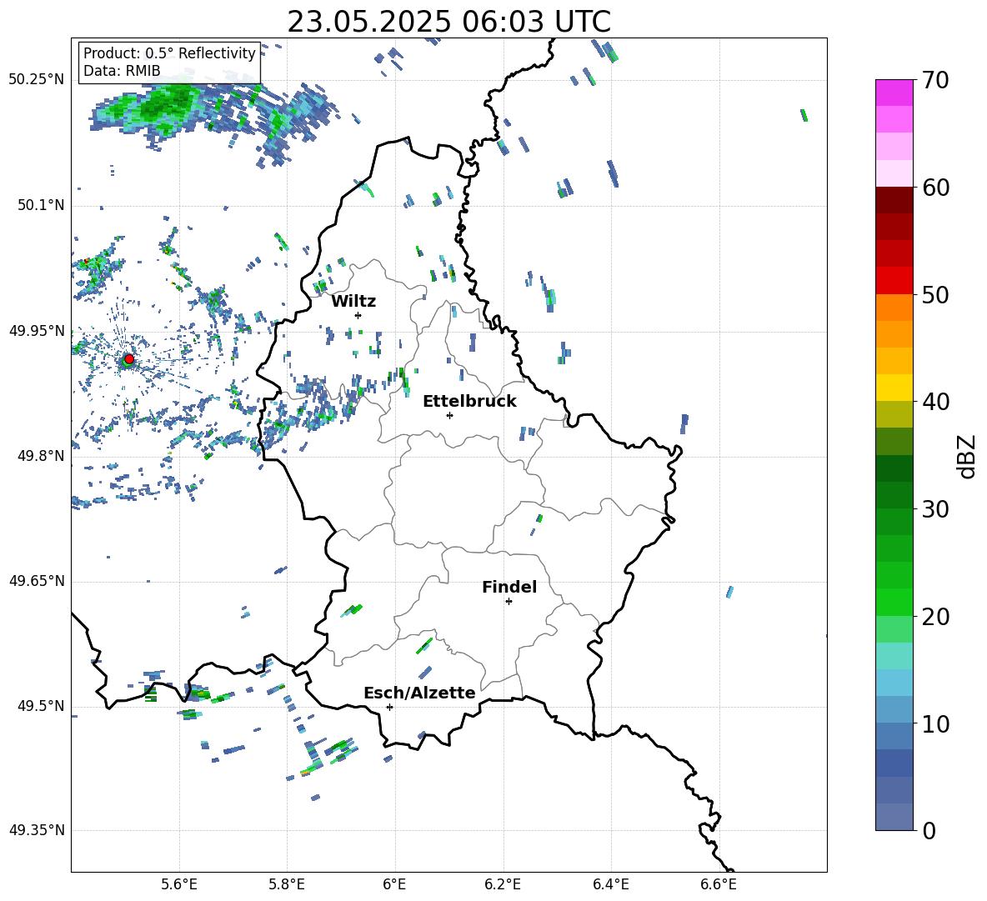Click the 10 tick on colorbar
The height and width of the screenshot is (901, 987).
[x=935, y=724]
